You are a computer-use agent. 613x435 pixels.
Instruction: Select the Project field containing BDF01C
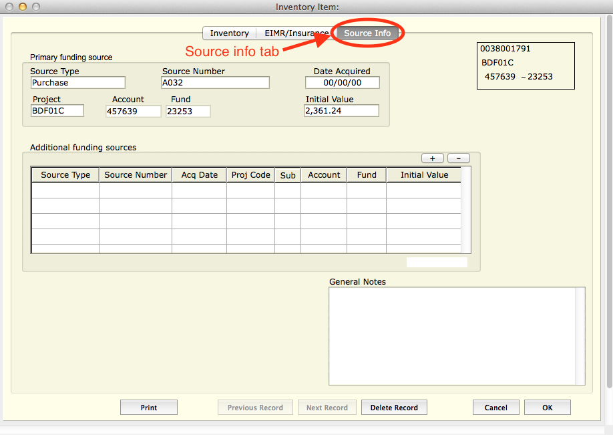(57, 111)
